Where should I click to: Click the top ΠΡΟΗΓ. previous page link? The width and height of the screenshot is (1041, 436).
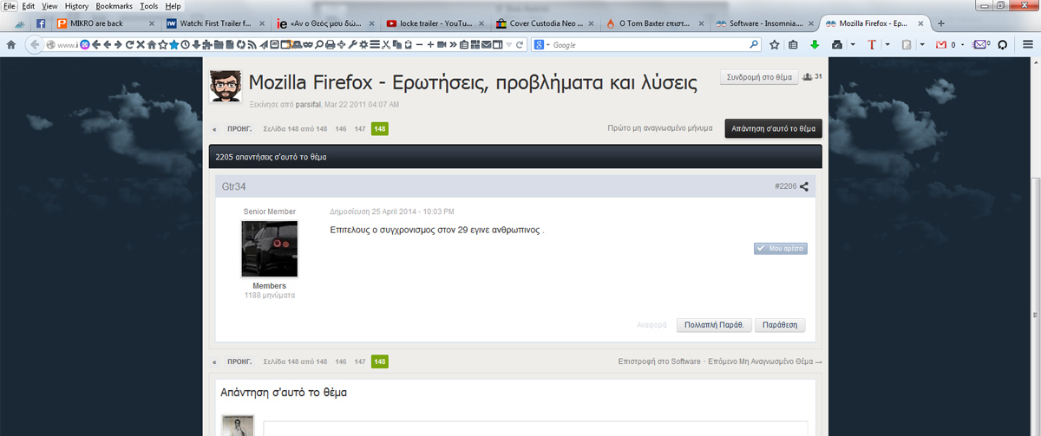[239, 129]
